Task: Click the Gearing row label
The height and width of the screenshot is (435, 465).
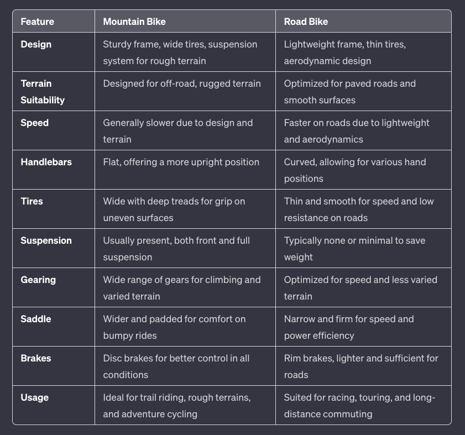Action: (x=38, y=280)
